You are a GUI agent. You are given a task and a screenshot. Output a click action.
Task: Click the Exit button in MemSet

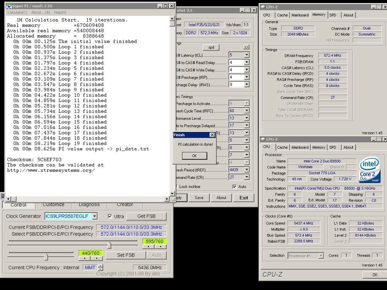click(x=244, y=197)
